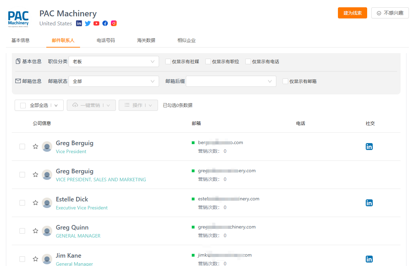Click 已勾选0条数据 selection status text
Viewport: 411px width, 266px height.
coord(177,105)
